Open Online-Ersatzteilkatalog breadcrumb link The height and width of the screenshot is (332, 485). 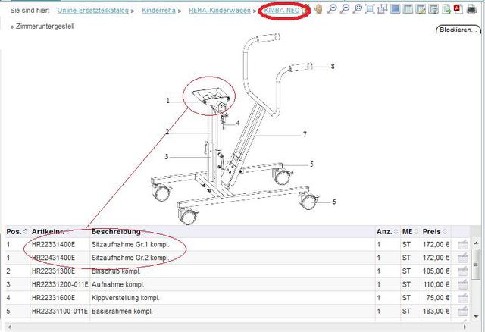pos(92,11)
